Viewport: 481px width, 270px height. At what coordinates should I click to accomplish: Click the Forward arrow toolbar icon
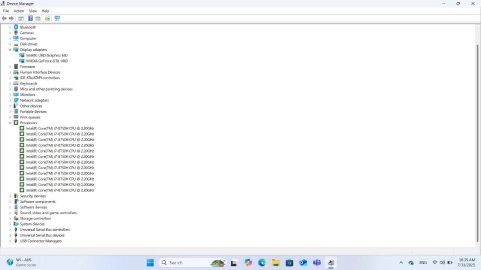[x=11, y=19]
